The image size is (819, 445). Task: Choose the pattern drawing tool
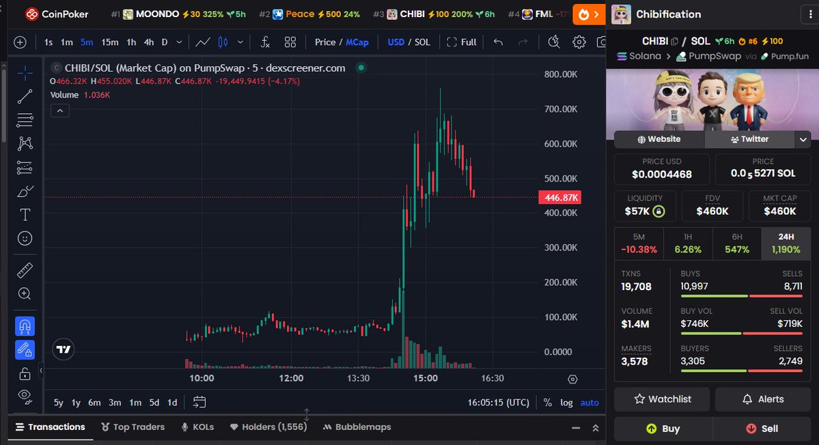pos(25,143)
